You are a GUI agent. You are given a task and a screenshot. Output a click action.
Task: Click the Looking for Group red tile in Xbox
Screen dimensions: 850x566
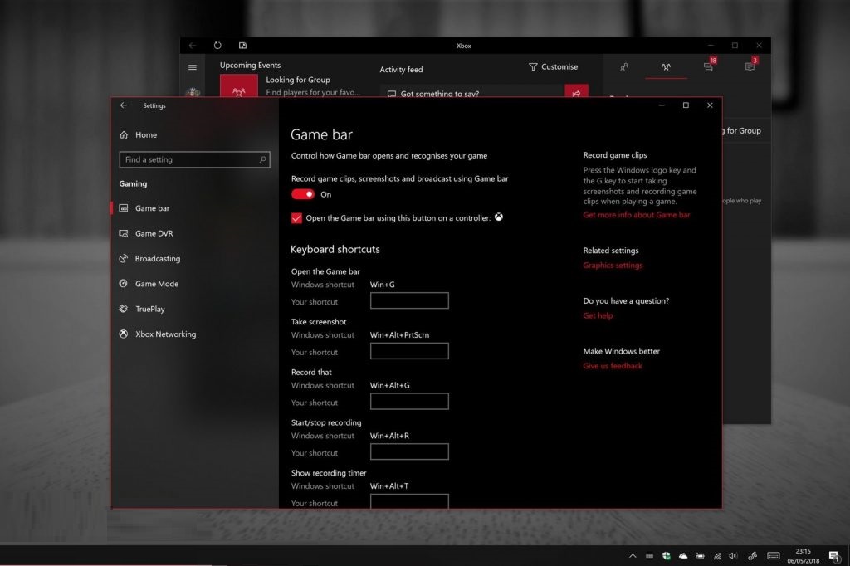coord(238,87)
